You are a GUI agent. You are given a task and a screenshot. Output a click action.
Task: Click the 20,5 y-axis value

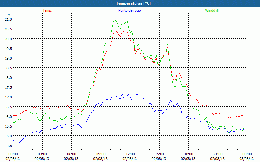pos(8,29)
